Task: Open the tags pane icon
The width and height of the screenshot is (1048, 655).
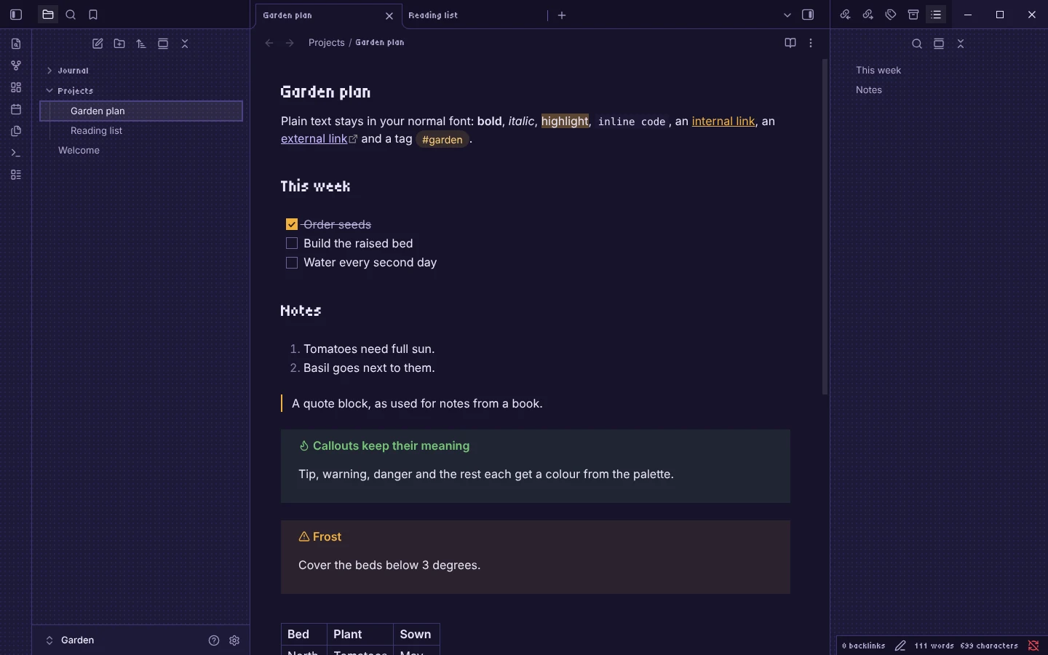Action: (x=891, y=15)
